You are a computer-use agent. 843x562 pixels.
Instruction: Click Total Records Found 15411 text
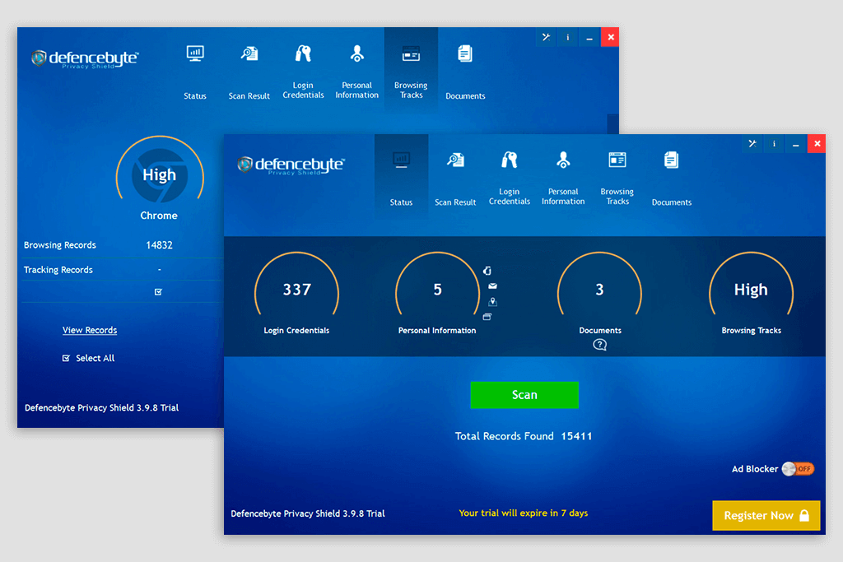pyautogui.click(x=524, y=436)
